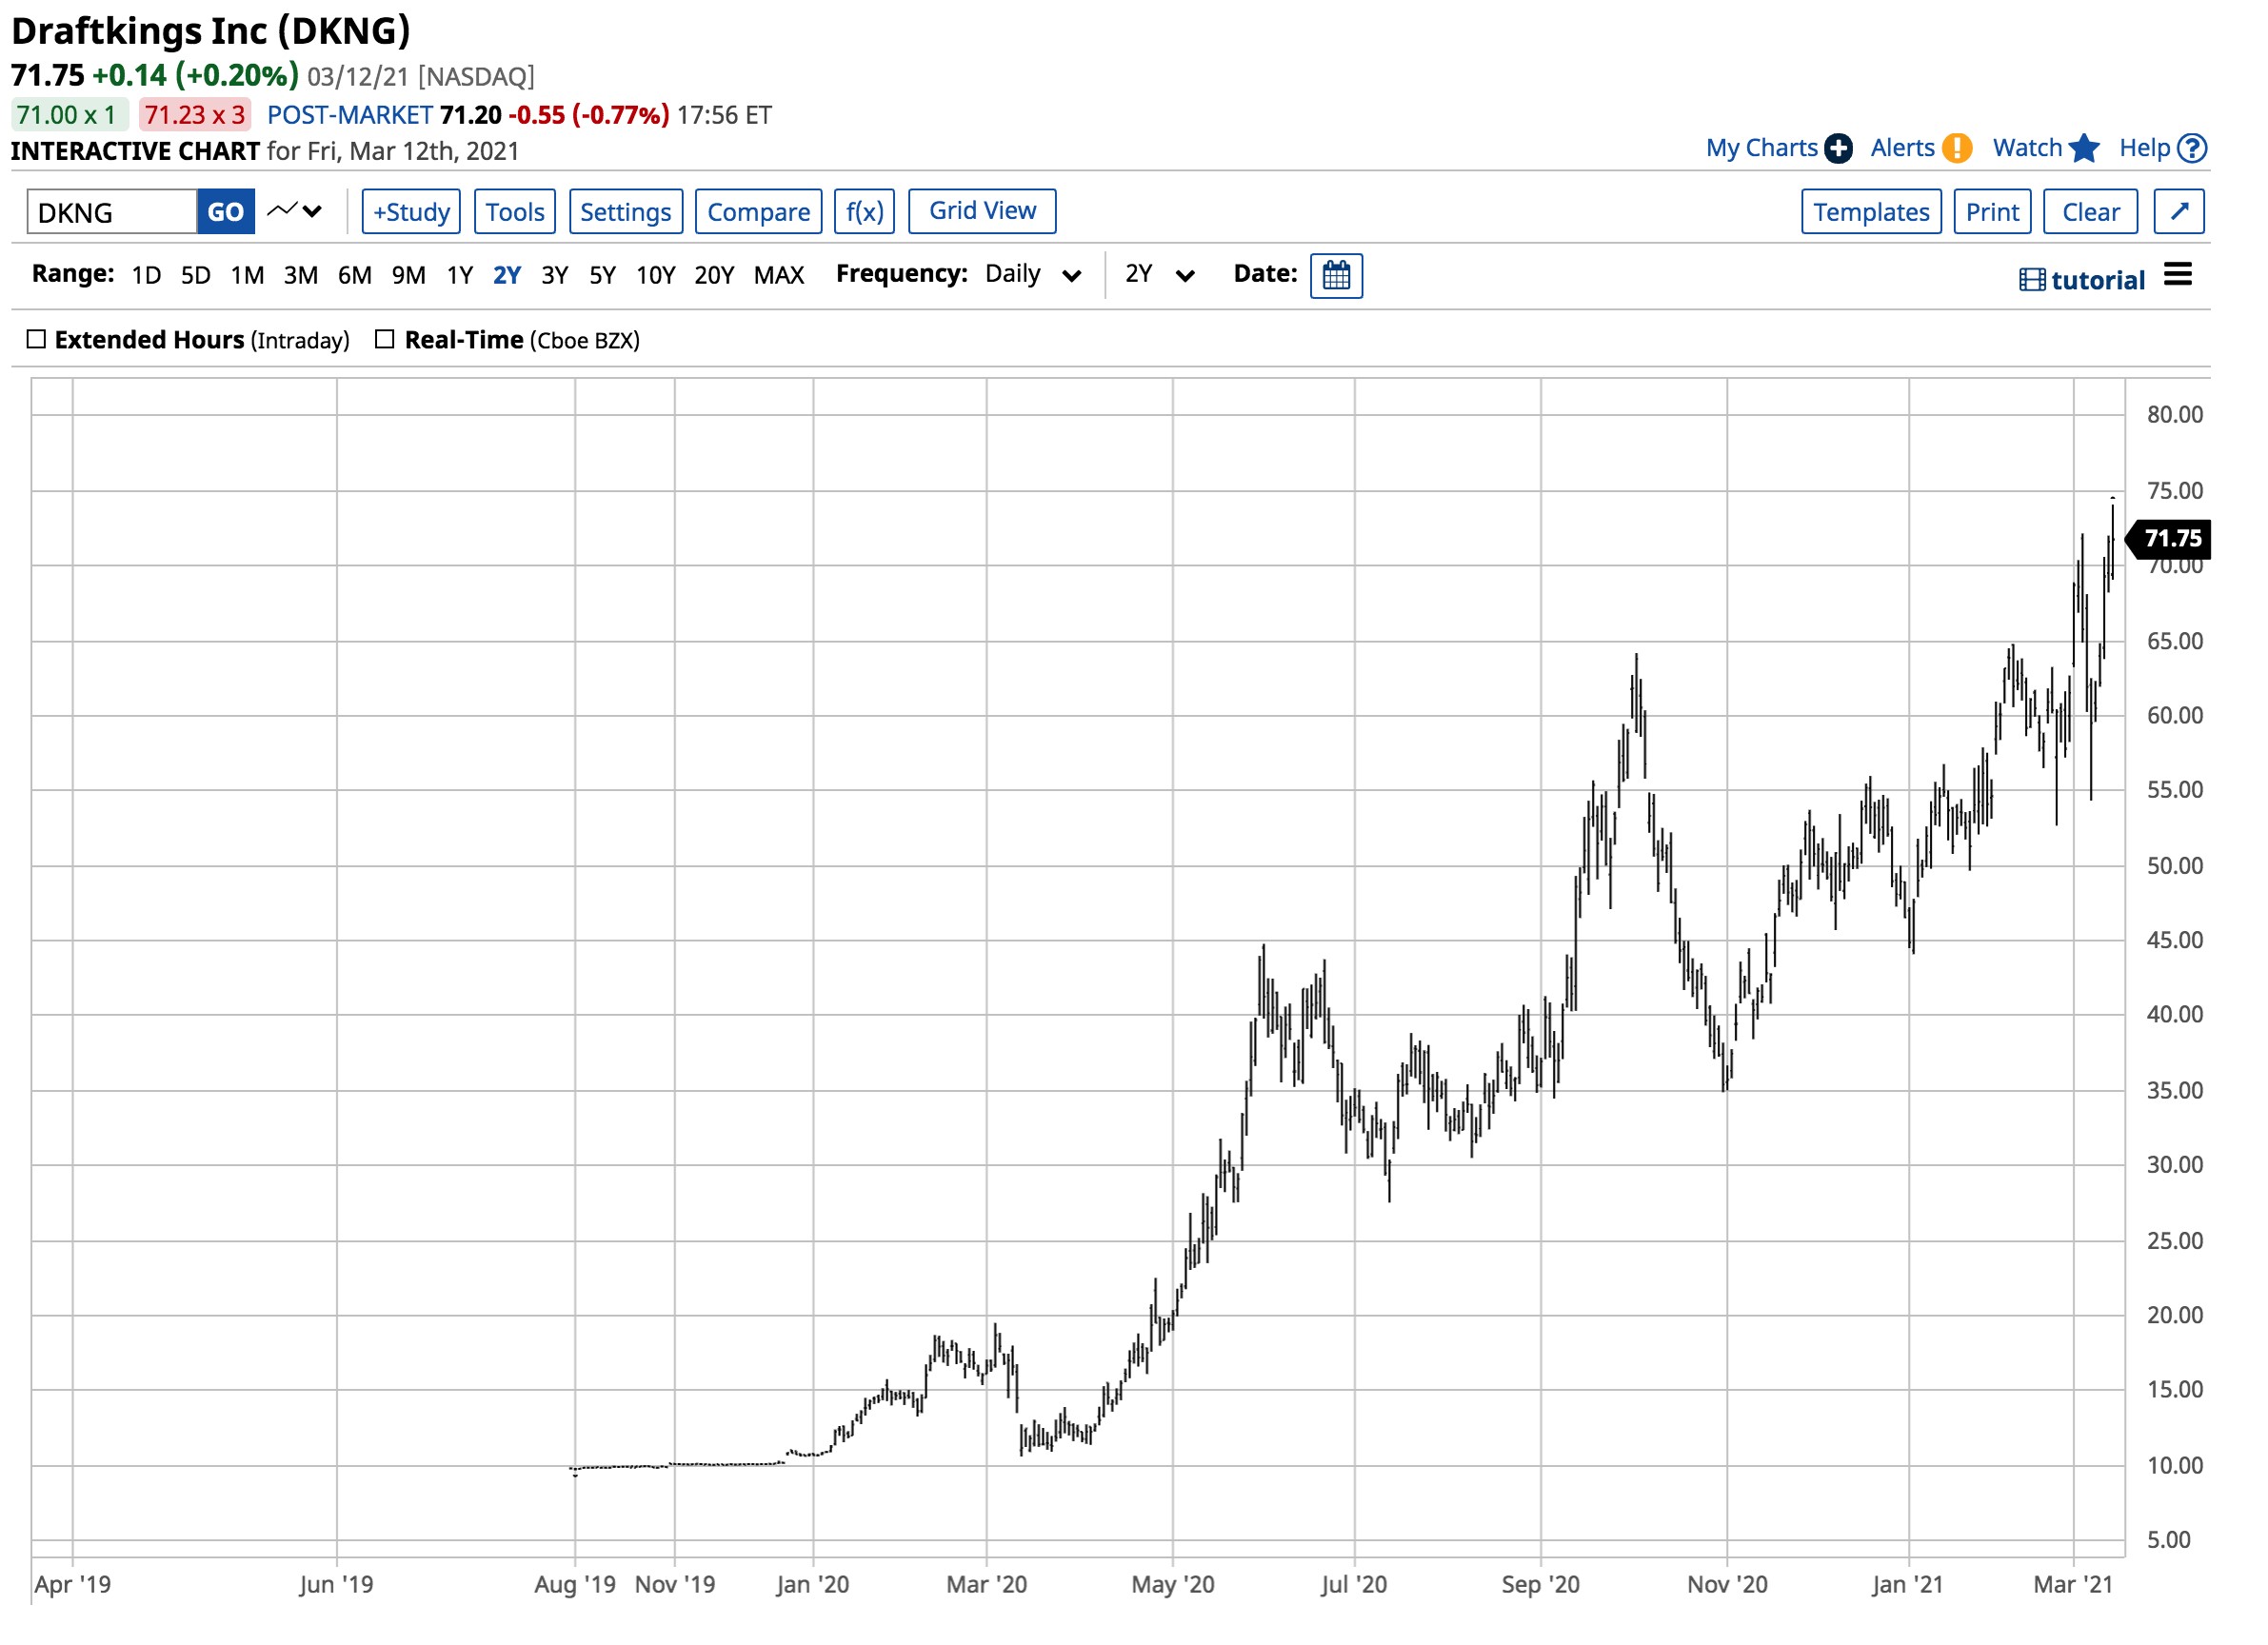Open the Date calendar picker icon

pyautogui.click(x=1336, y=275)
